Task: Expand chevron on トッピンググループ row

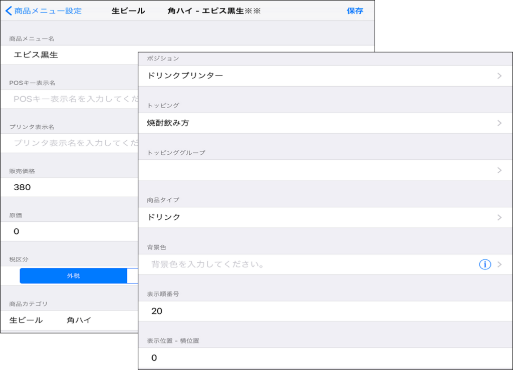Action: click(x=499, y=170)
